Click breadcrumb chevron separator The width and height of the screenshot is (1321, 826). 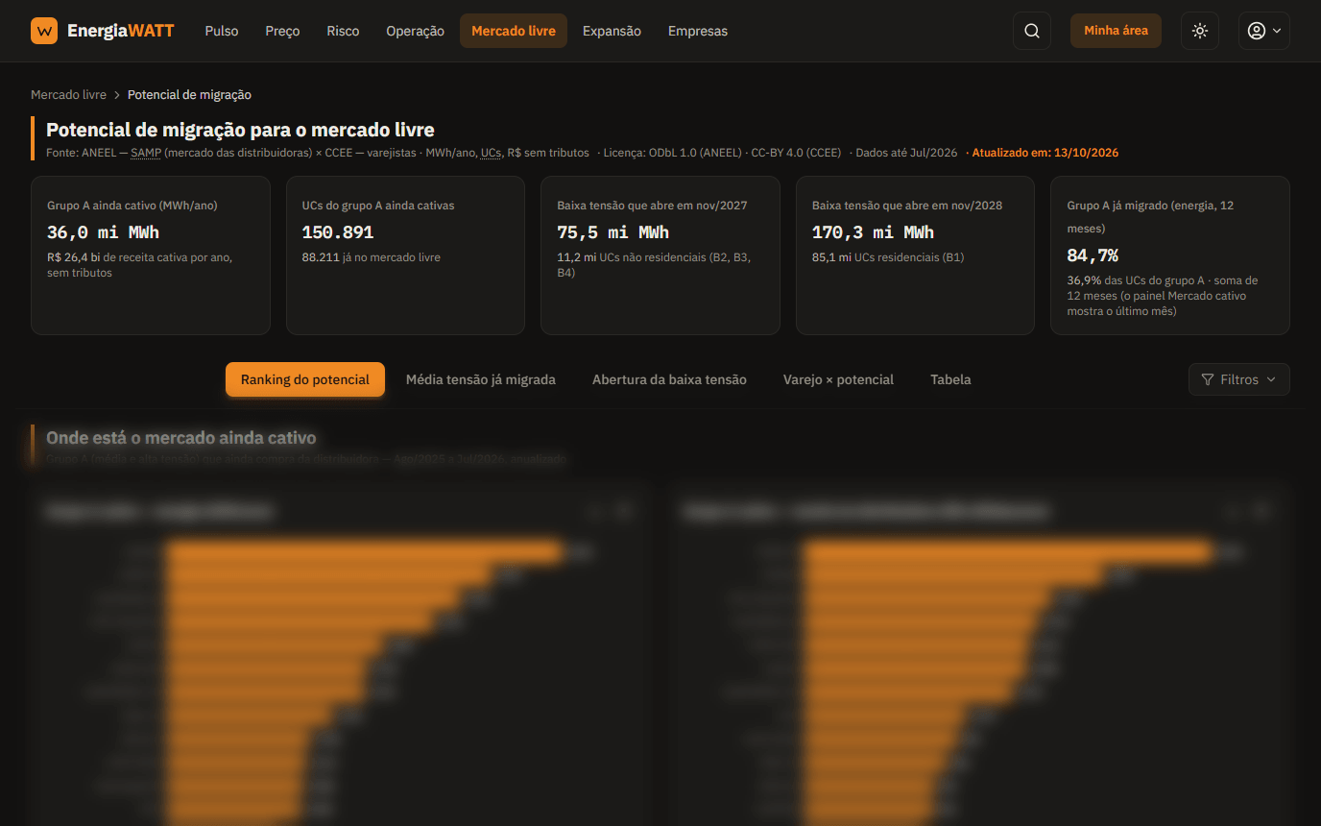click(x=117, y=95)
